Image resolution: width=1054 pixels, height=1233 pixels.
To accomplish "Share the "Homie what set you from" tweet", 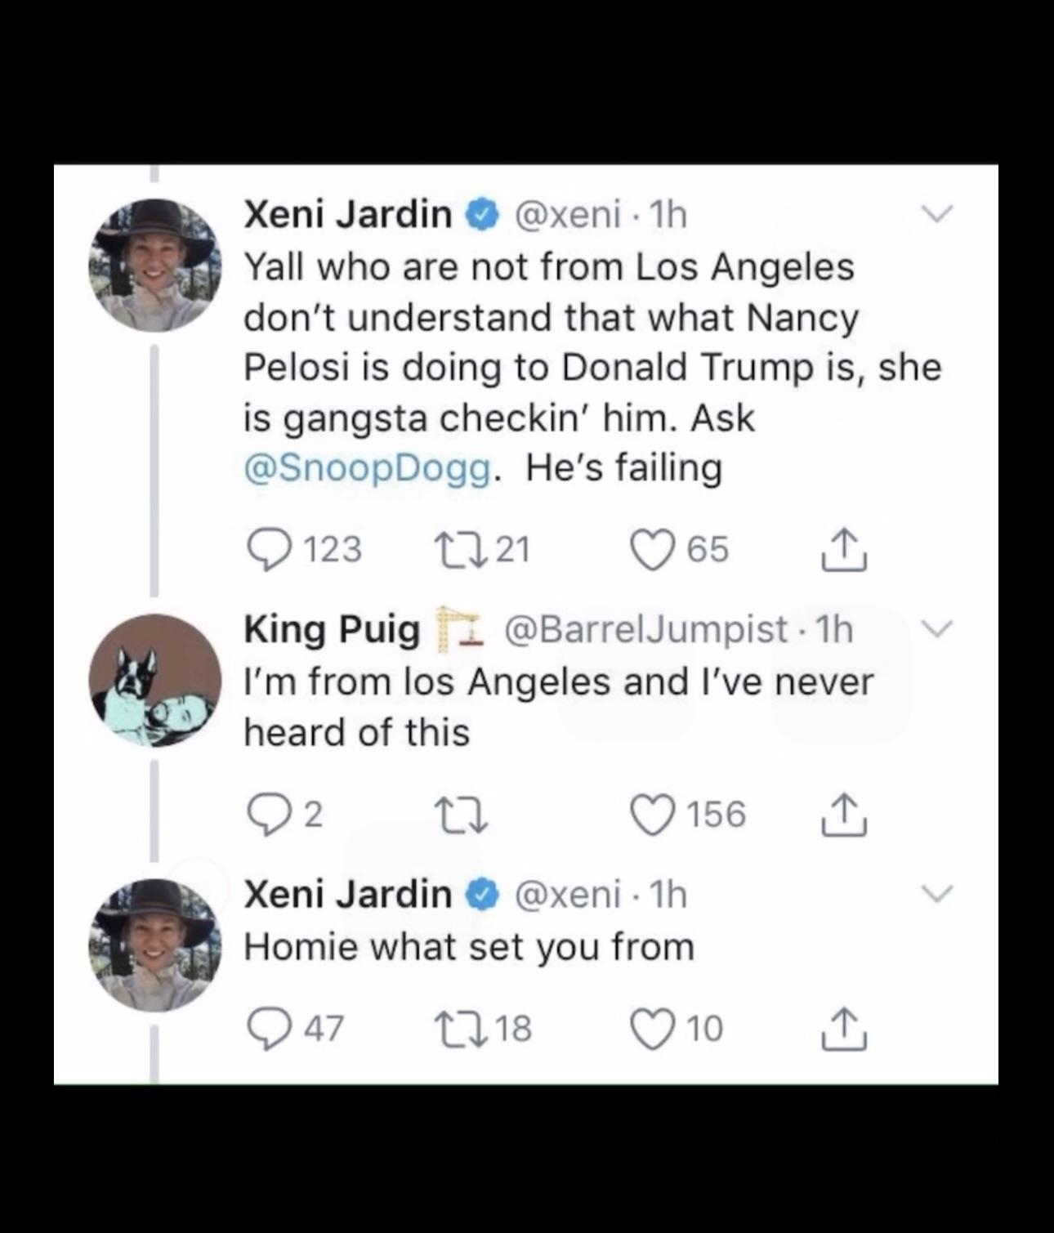I will 844,1029.
